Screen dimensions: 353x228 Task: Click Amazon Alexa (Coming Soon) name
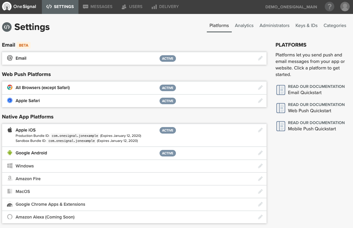45,217
